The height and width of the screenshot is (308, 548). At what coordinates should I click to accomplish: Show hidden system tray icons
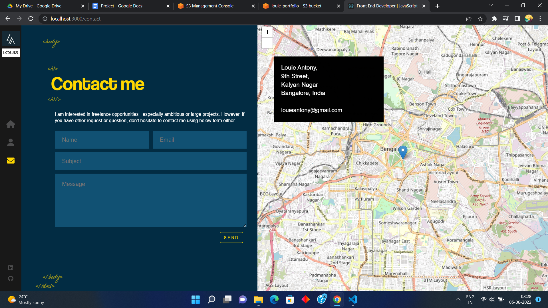click(x=458, y=299)
